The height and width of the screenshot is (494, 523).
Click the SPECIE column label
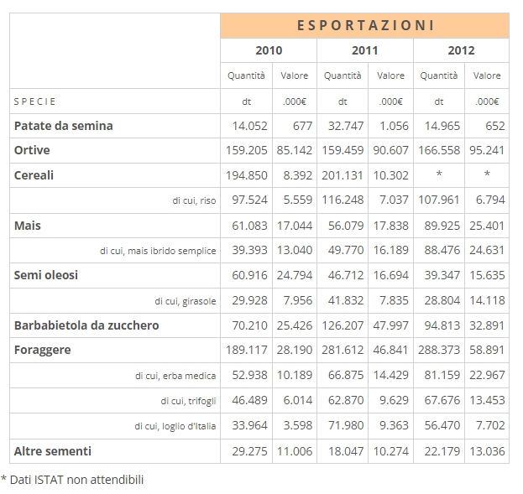35,101
